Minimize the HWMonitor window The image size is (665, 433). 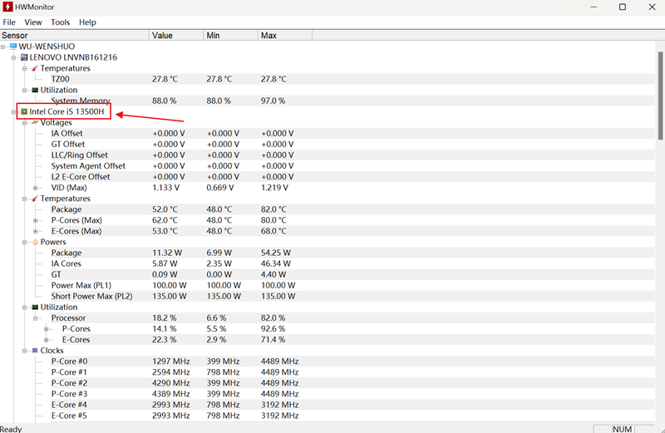point(594,7)
